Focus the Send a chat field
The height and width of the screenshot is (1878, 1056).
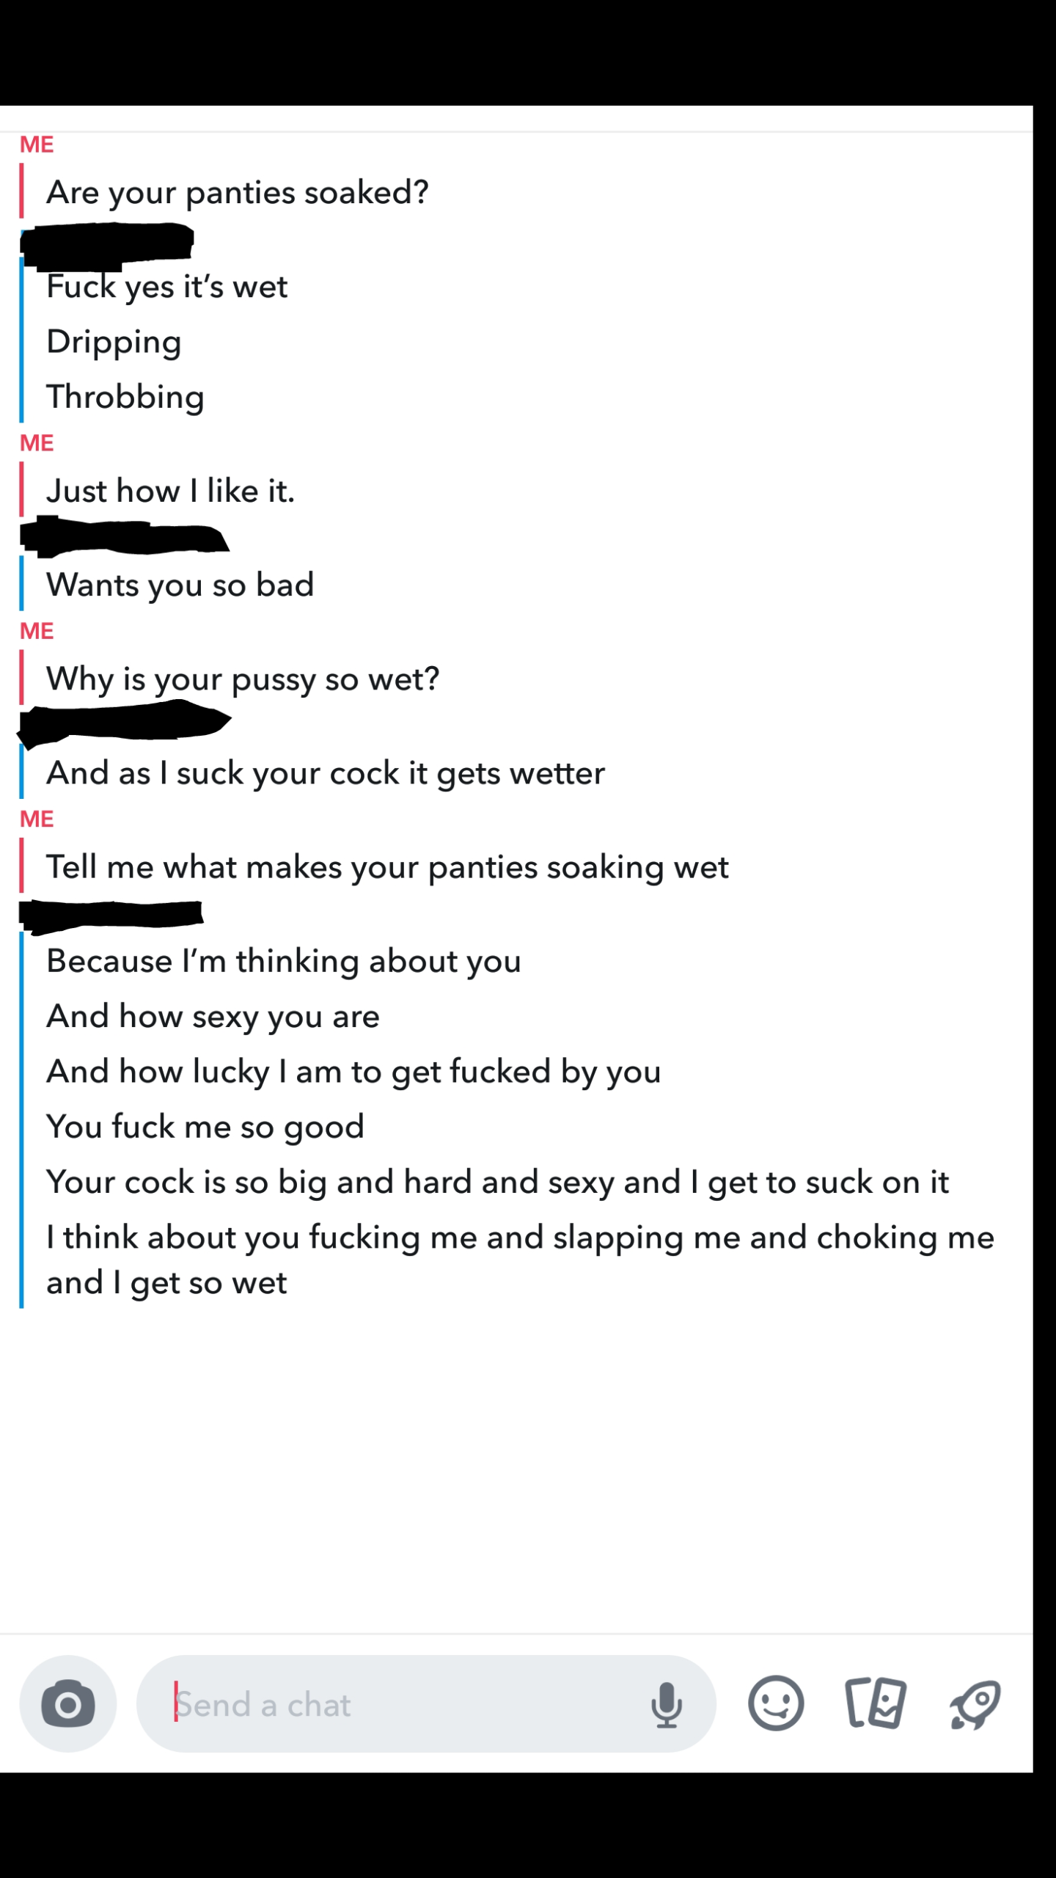point(426,1704)
